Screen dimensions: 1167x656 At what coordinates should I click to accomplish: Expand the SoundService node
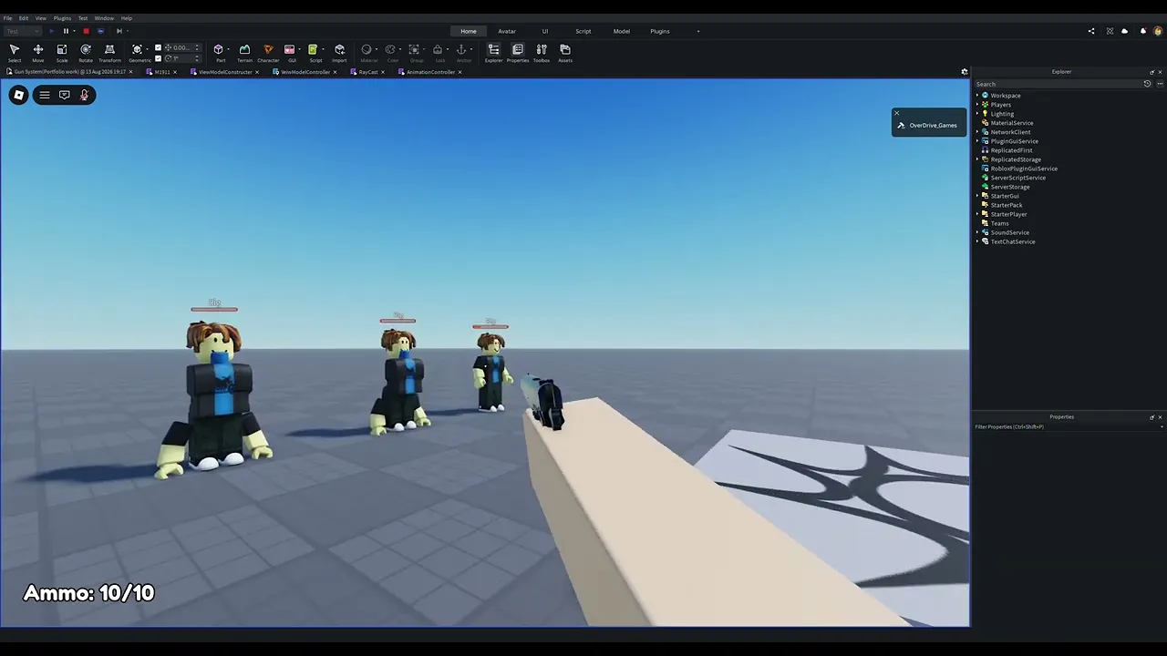point(977,232)
